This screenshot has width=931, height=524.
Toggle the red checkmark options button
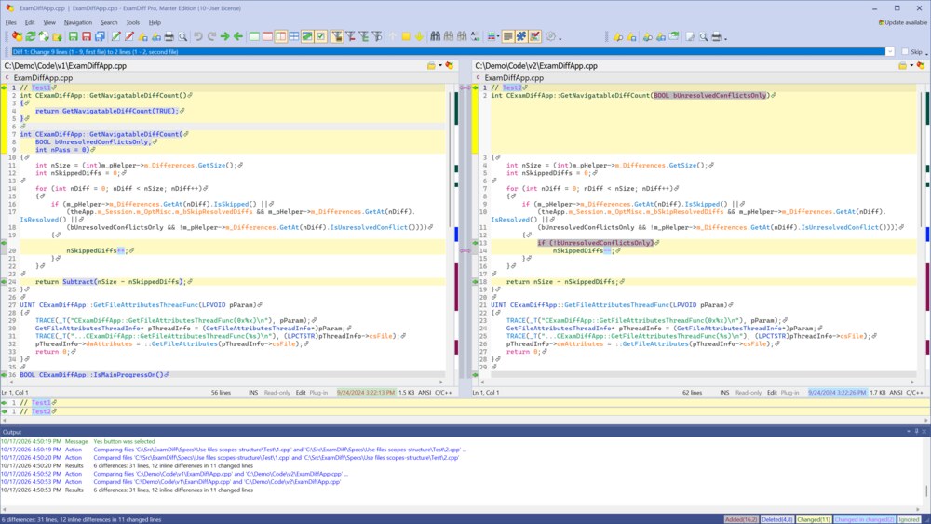click(534, 37)
